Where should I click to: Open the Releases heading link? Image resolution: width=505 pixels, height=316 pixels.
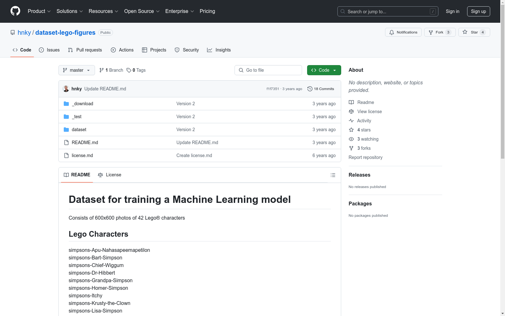[x=359, y=175]
